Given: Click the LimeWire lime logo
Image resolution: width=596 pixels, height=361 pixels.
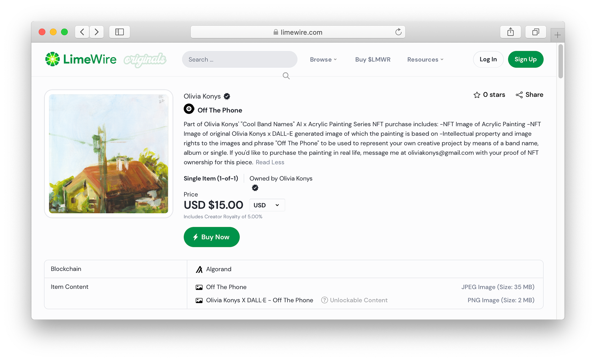Looking at the screenshot, I should (52, 59).
